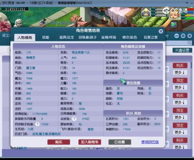The image size is (194, 160).
Task: Click the 获得经验 value 1175218385
Action: [40, 114]
